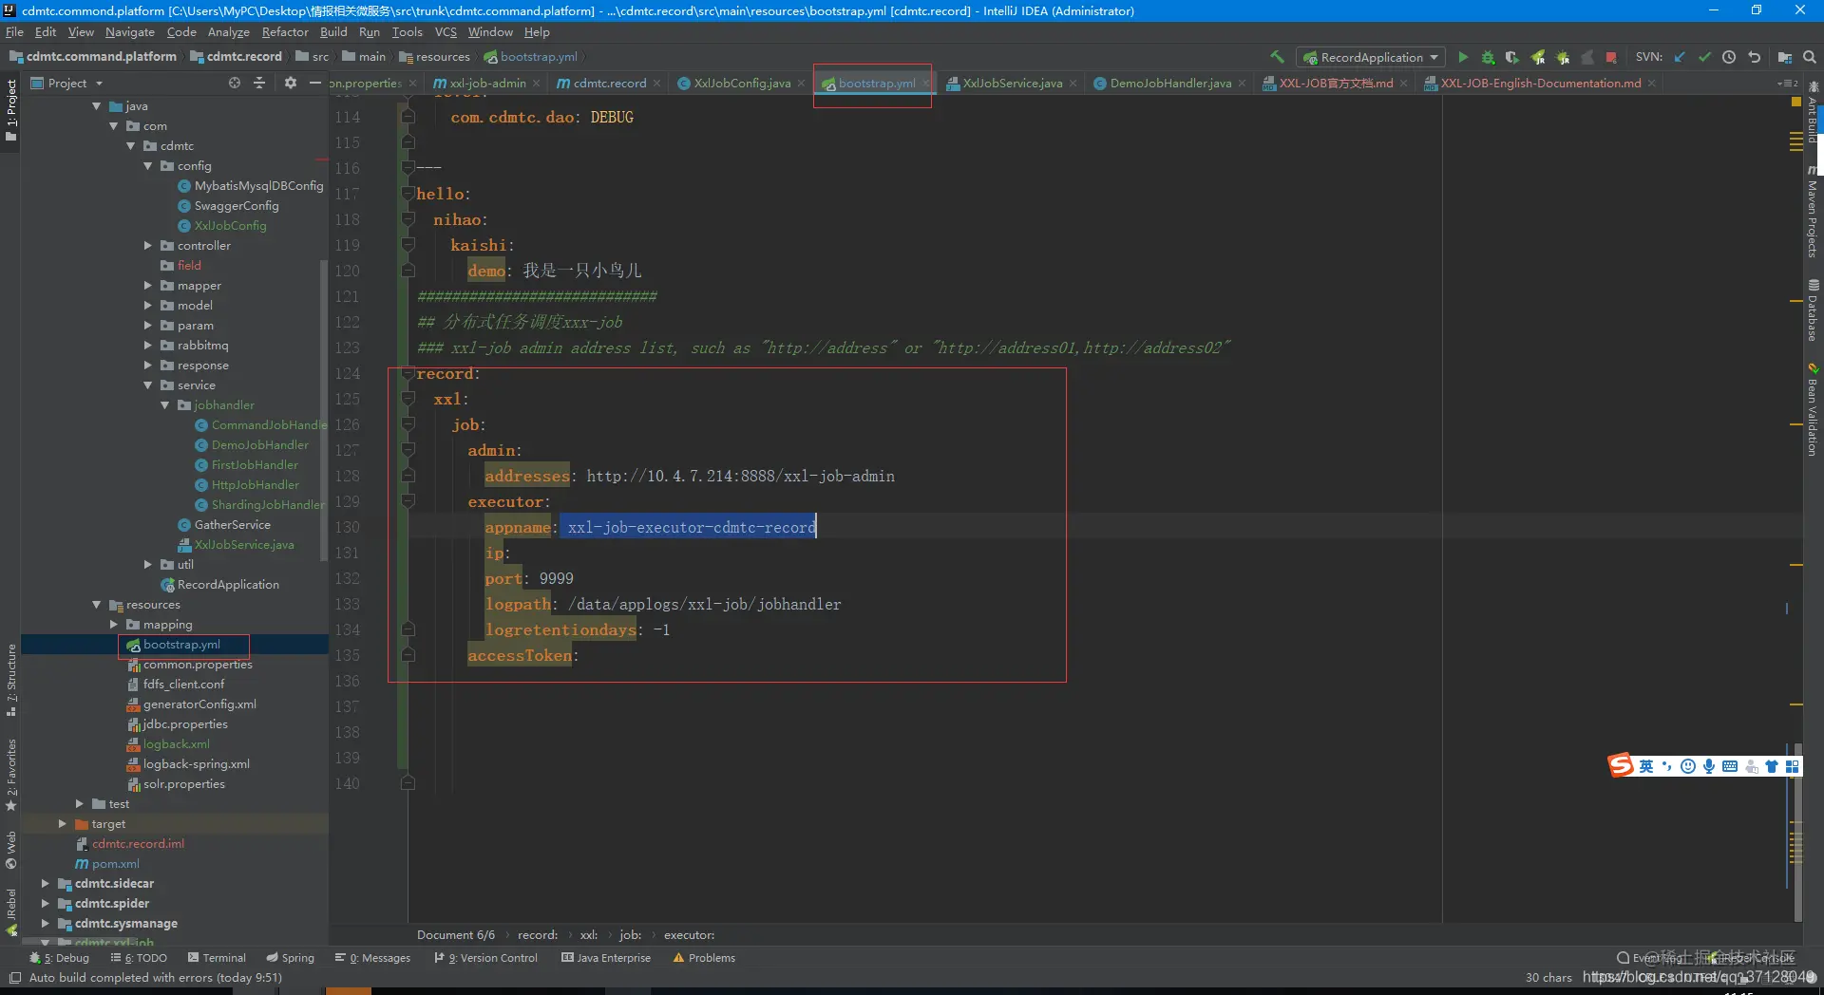The width and height of the screenshot is (1824, 995).
Task: Commit changes with SVN green check
Action: click(x=1704, y=57)
